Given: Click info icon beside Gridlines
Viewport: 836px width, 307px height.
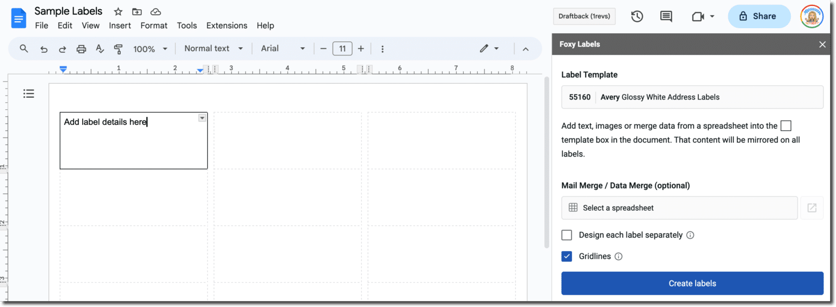Looking at the screenshot, I should [618, 256].
